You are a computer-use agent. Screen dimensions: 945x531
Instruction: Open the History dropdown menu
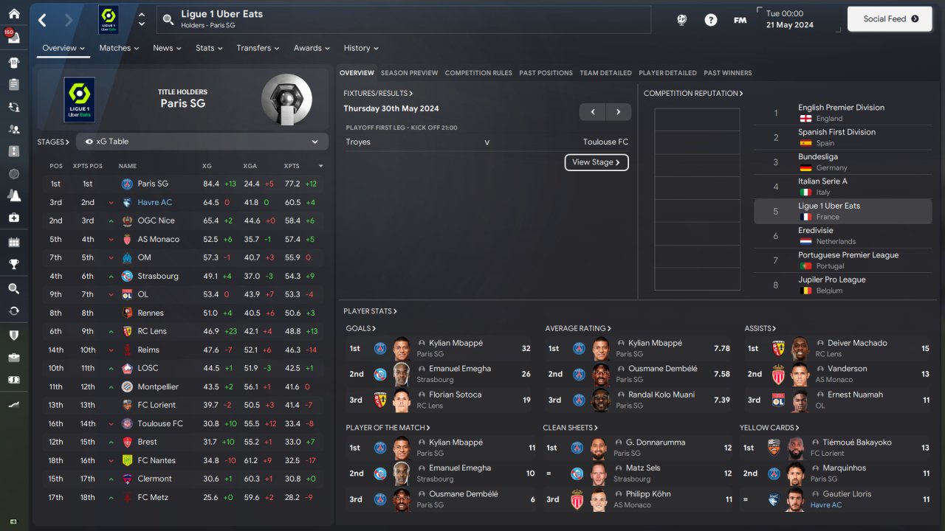click(x=361, y=48)
